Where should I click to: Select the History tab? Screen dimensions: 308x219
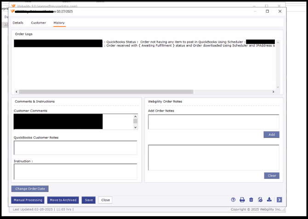(59, 23)
